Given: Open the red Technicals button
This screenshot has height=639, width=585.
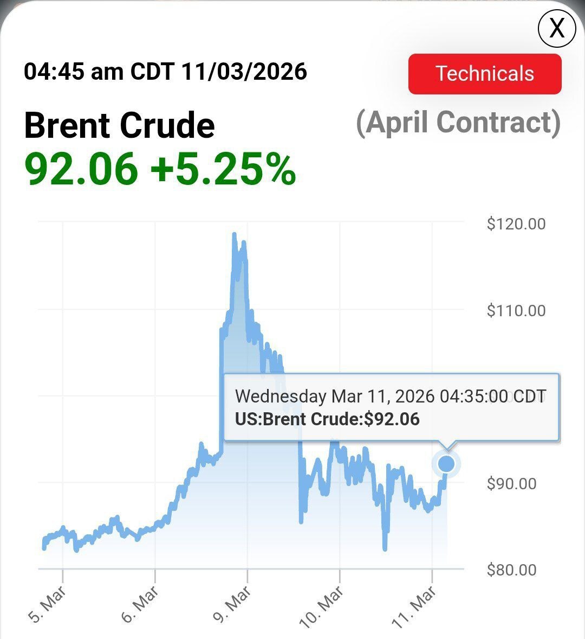Looking at the screenshot, I should click(485, 74).
